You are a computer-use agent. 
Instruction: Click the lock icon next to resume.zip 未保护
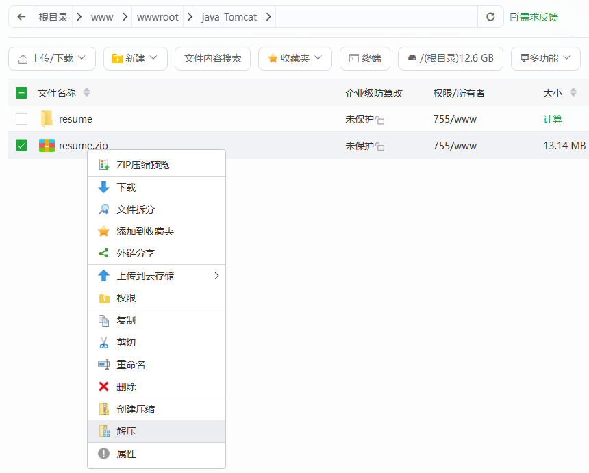(381, 145)
